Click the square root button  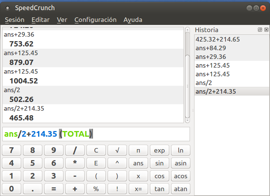point(117,150)
